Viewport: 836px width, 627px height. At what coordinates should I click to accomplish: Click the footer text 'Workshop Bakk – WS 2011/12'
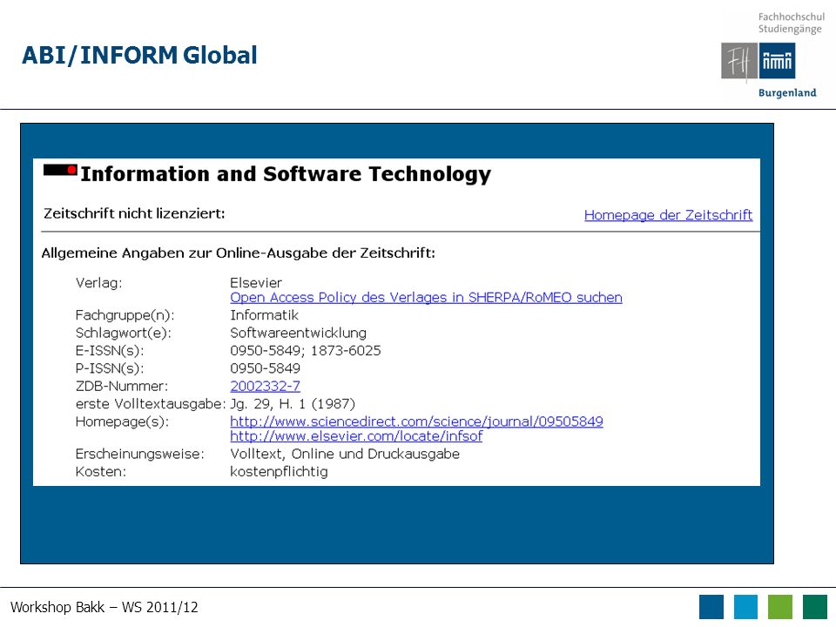104,607
